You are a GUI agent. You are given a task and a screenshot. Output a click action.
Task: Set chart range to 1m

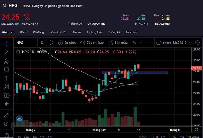click(x=42, y=137)
